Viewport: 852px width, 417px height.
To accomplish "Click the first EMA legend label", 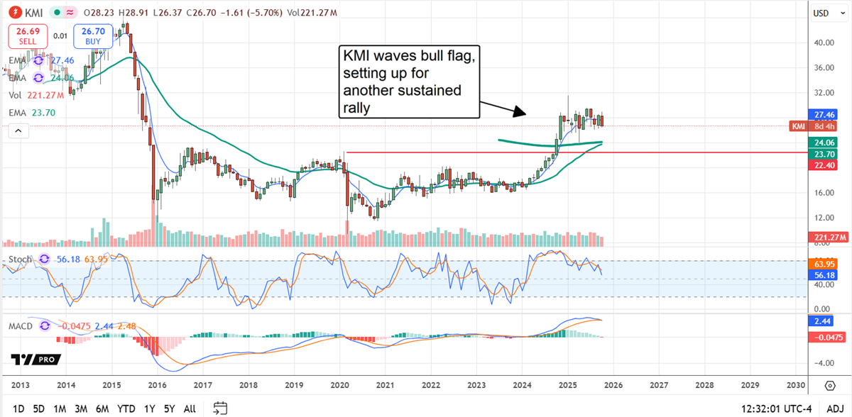I will [18, 62].
